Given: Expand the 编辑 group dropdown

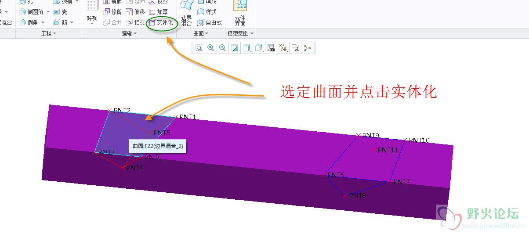Looking at the screenshot, I should click(129, 33).
